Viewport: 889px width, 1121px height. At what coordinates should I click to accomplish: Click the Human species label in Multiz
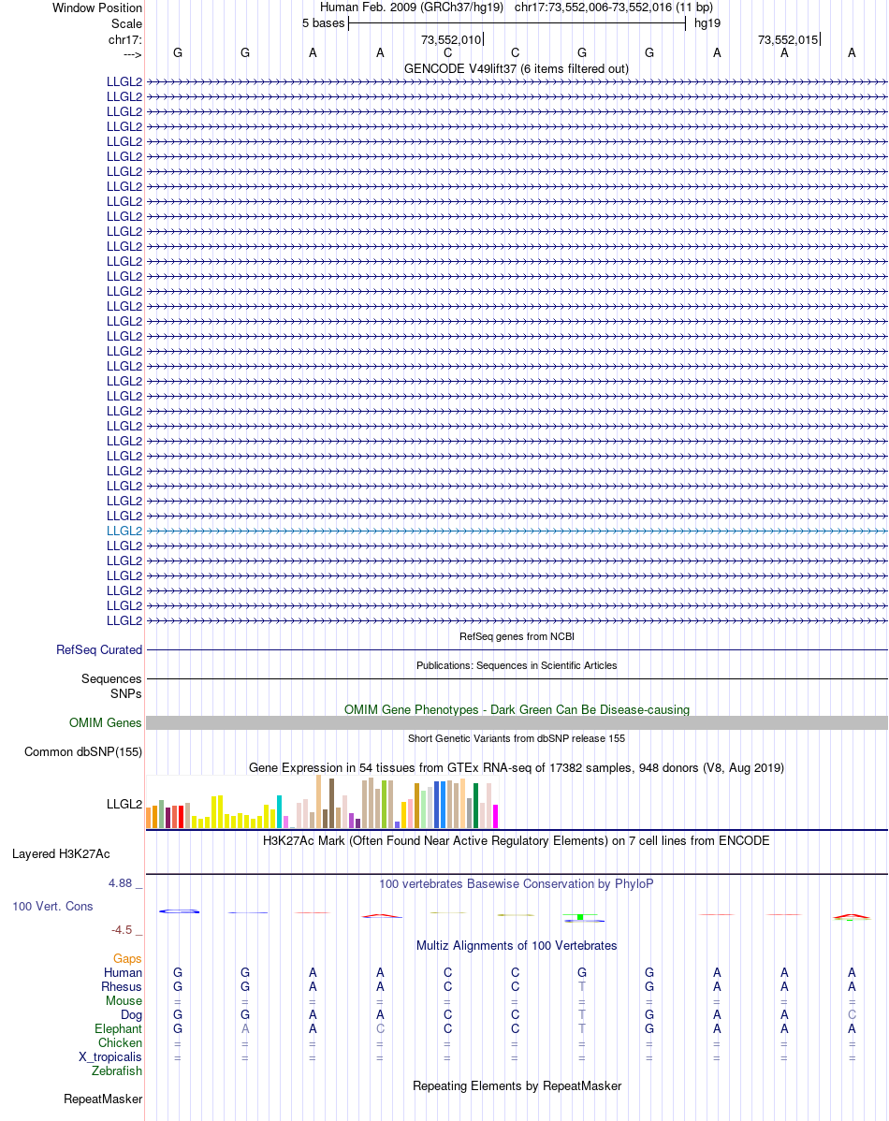point(123,972)
